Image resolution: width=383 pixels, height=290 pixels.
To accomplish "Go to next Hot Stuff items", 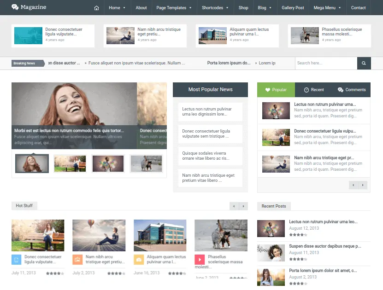I will 243,206.
